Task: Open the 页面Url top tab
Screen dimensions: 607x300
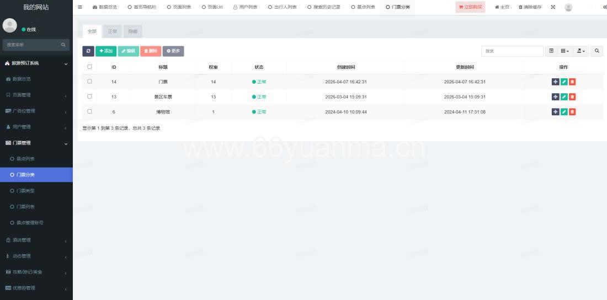Action: tap(212, 7)
